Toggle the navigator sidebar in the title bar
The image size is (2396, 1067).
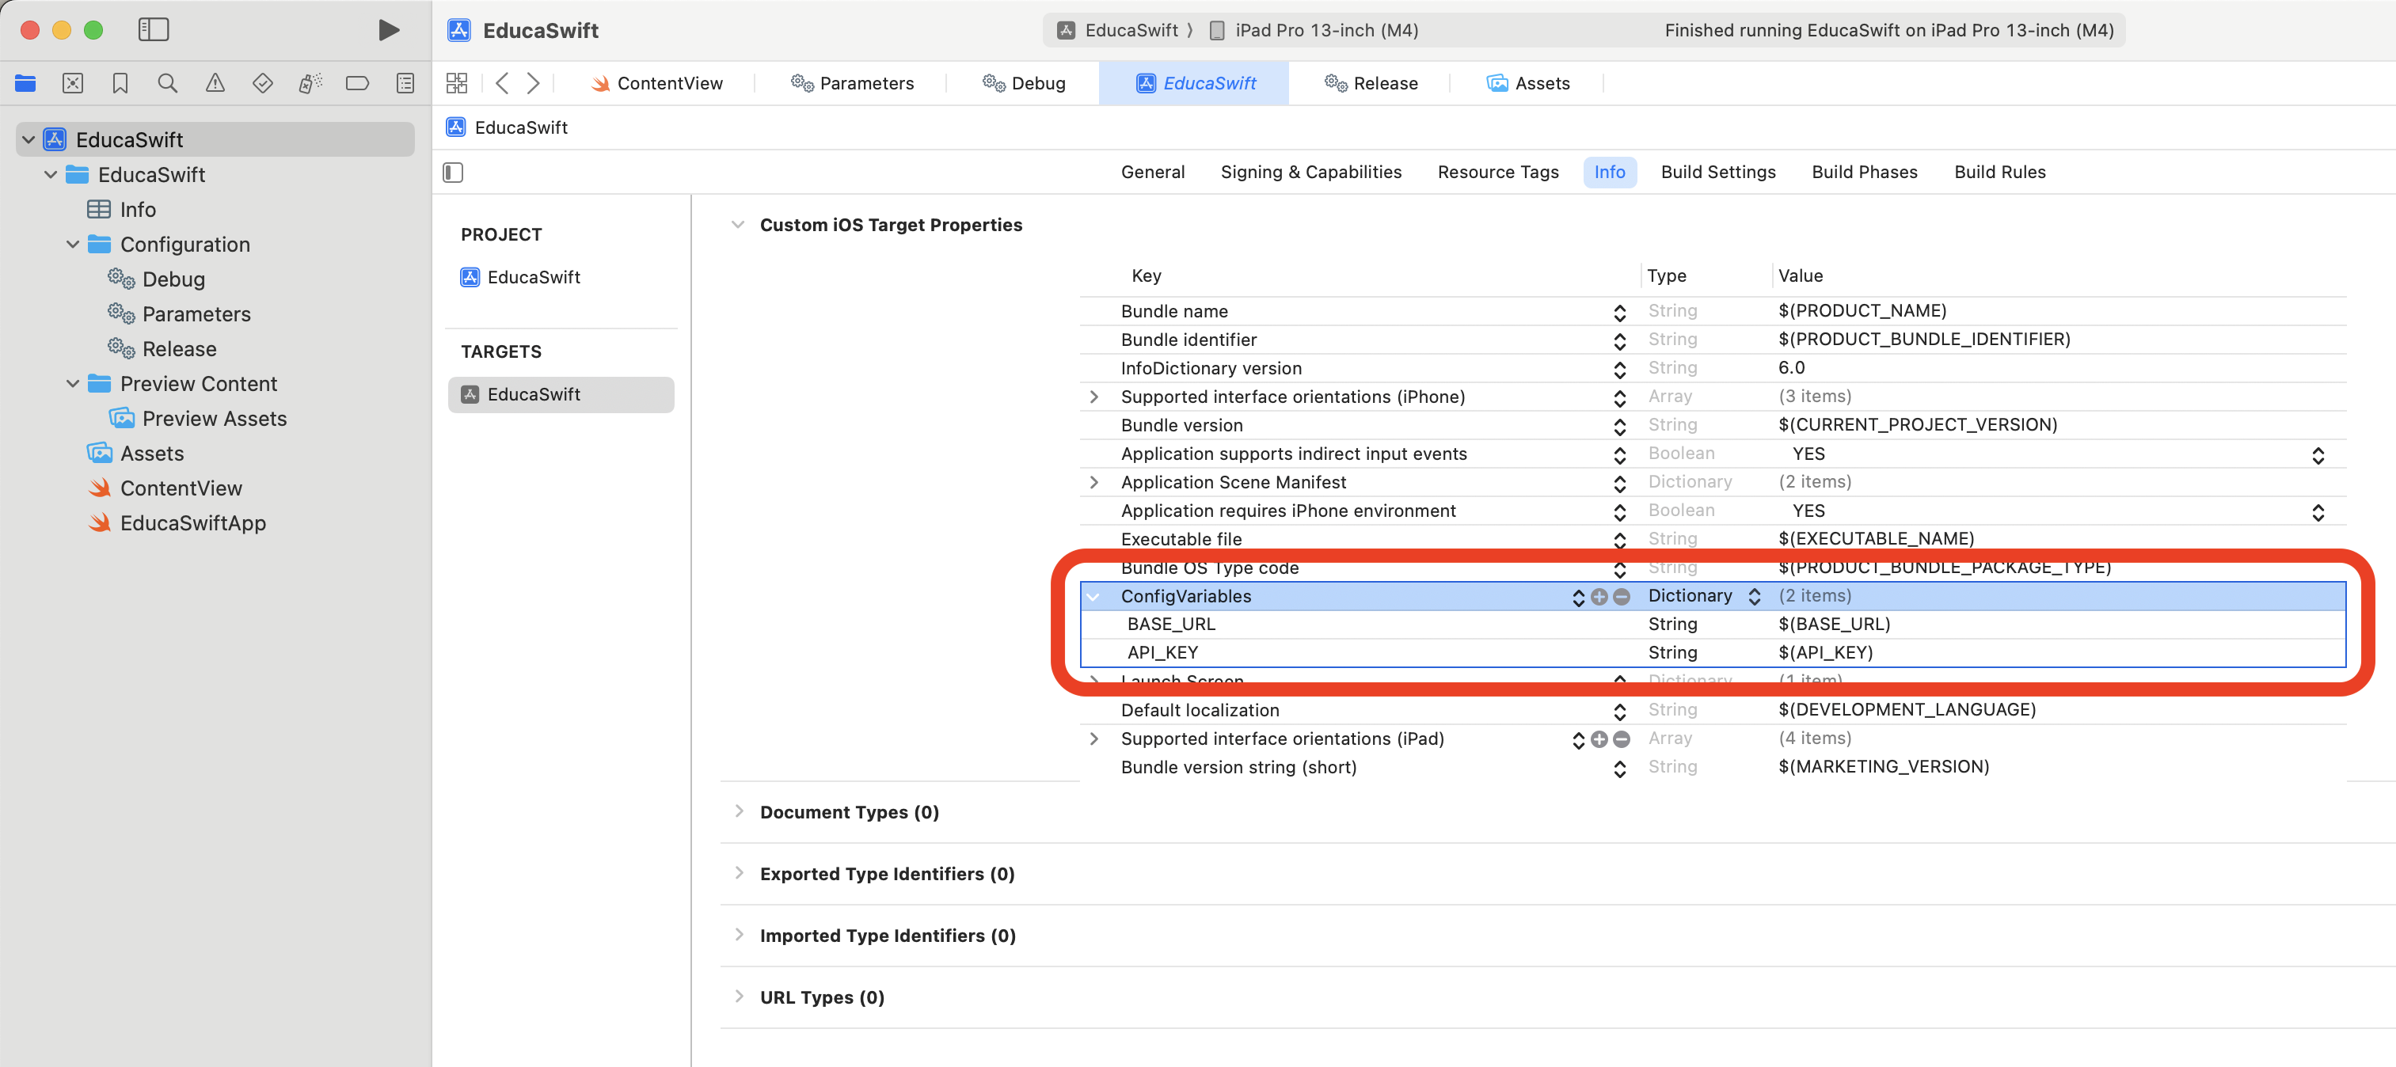pos(154,30)
